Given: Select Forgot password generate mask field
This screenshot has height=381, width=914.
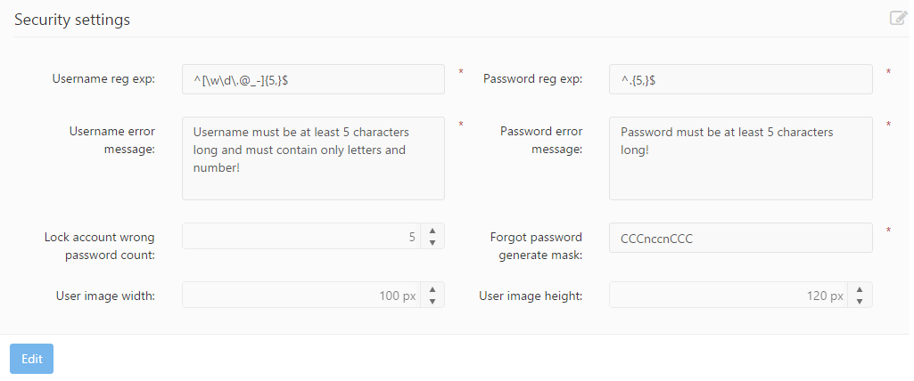Looking at the screenshot, I should (x=740, y=238).
